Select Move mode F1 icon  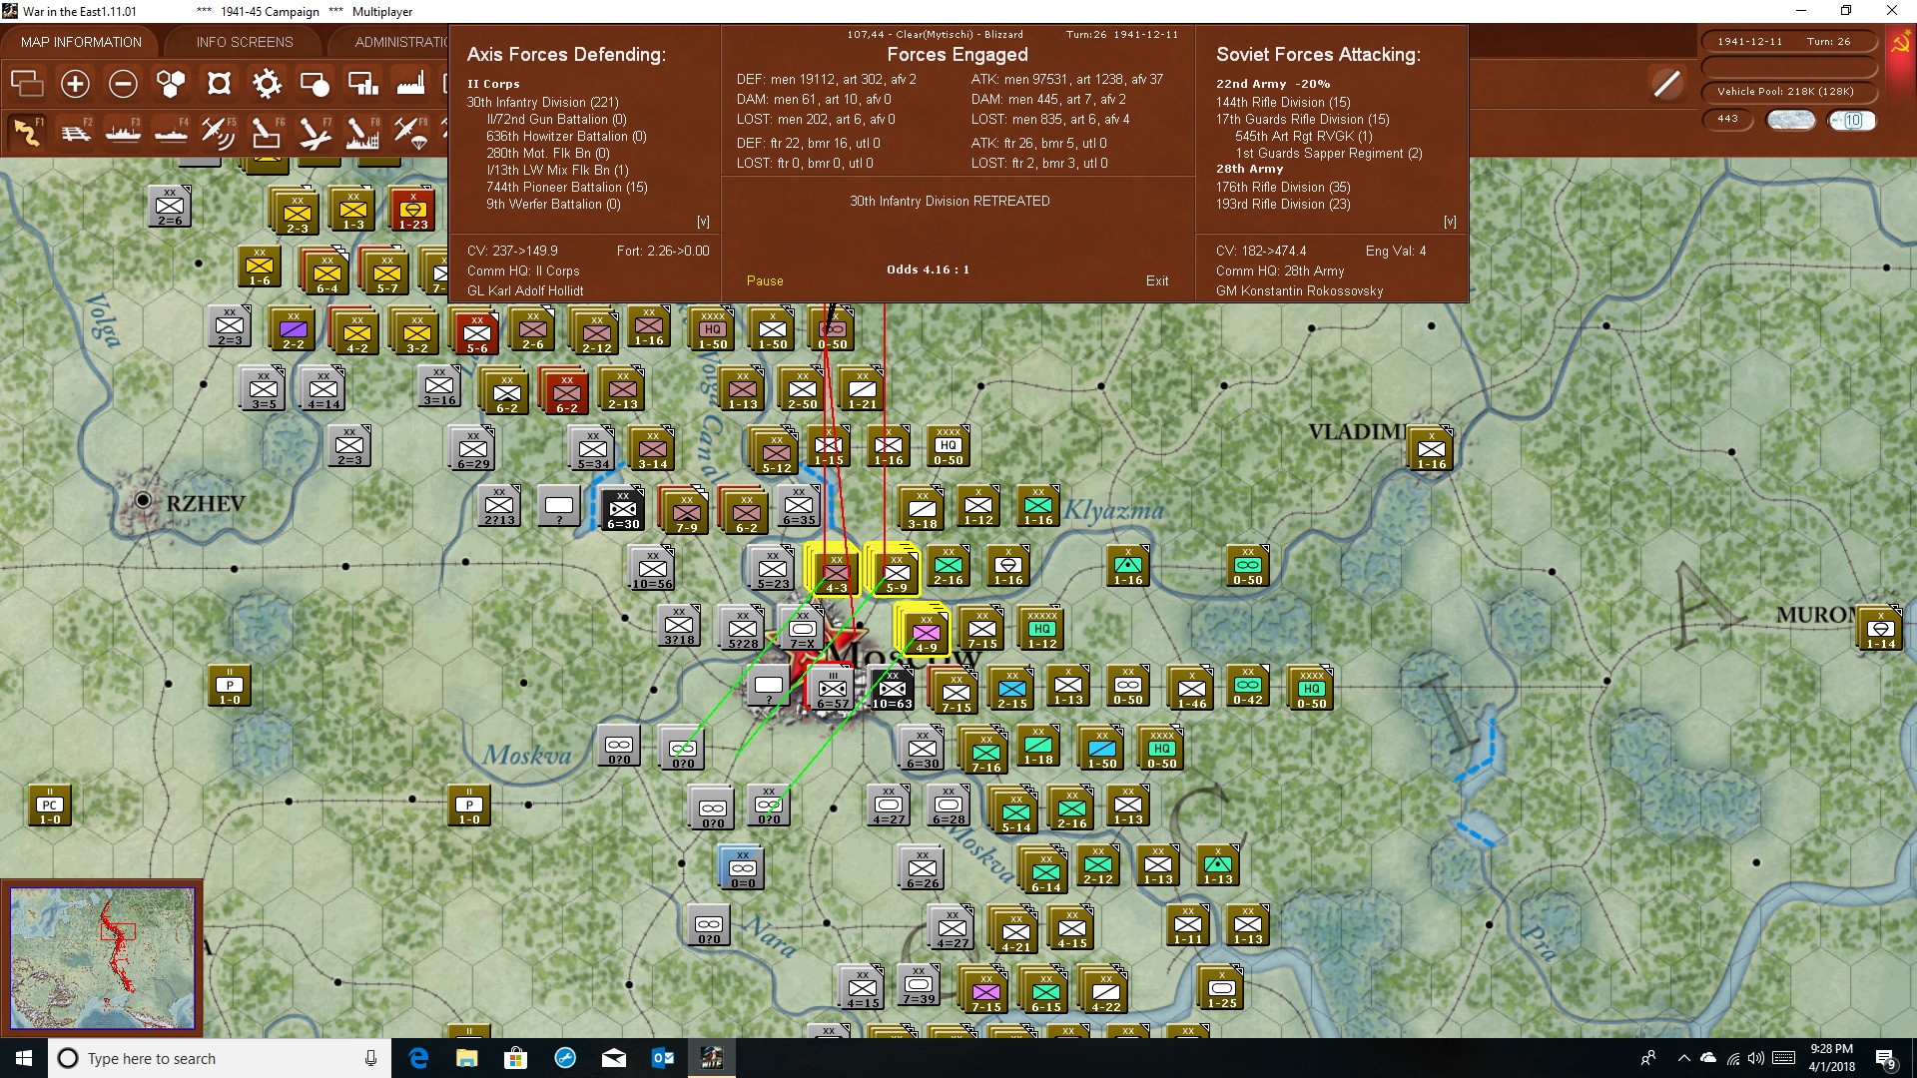point(27,132)
